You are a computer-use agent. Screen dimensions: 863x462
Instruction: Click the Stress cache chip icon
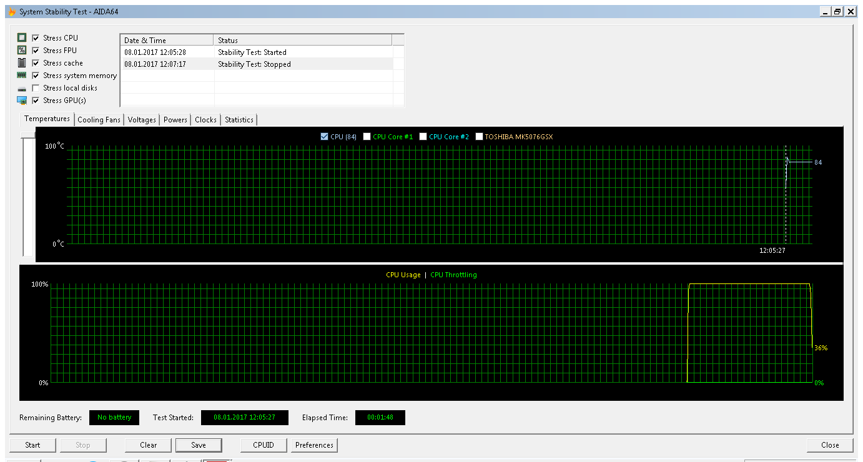coord(22,63)
